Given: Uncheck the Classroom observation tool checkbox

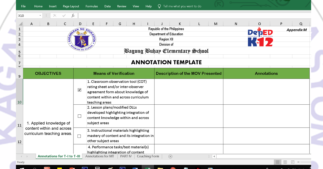Looking at the screenshot, I should [79, 90].
